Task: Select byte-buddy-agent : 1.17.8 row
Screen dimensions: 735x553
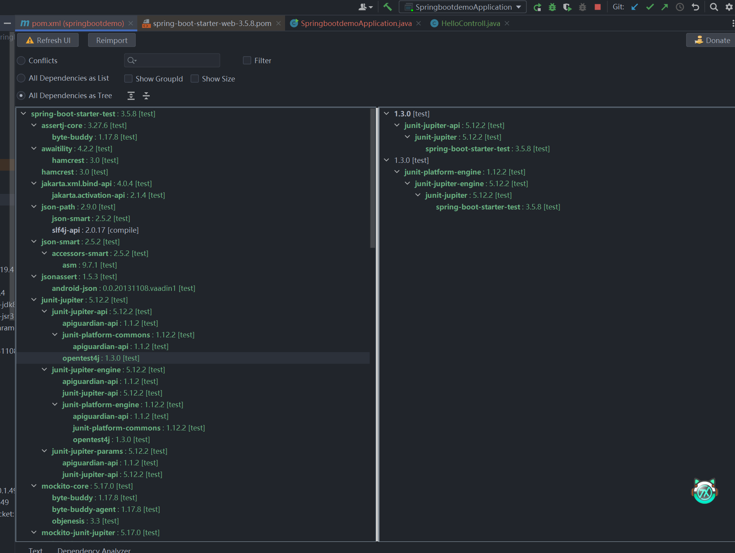Action: click(106, 509)
